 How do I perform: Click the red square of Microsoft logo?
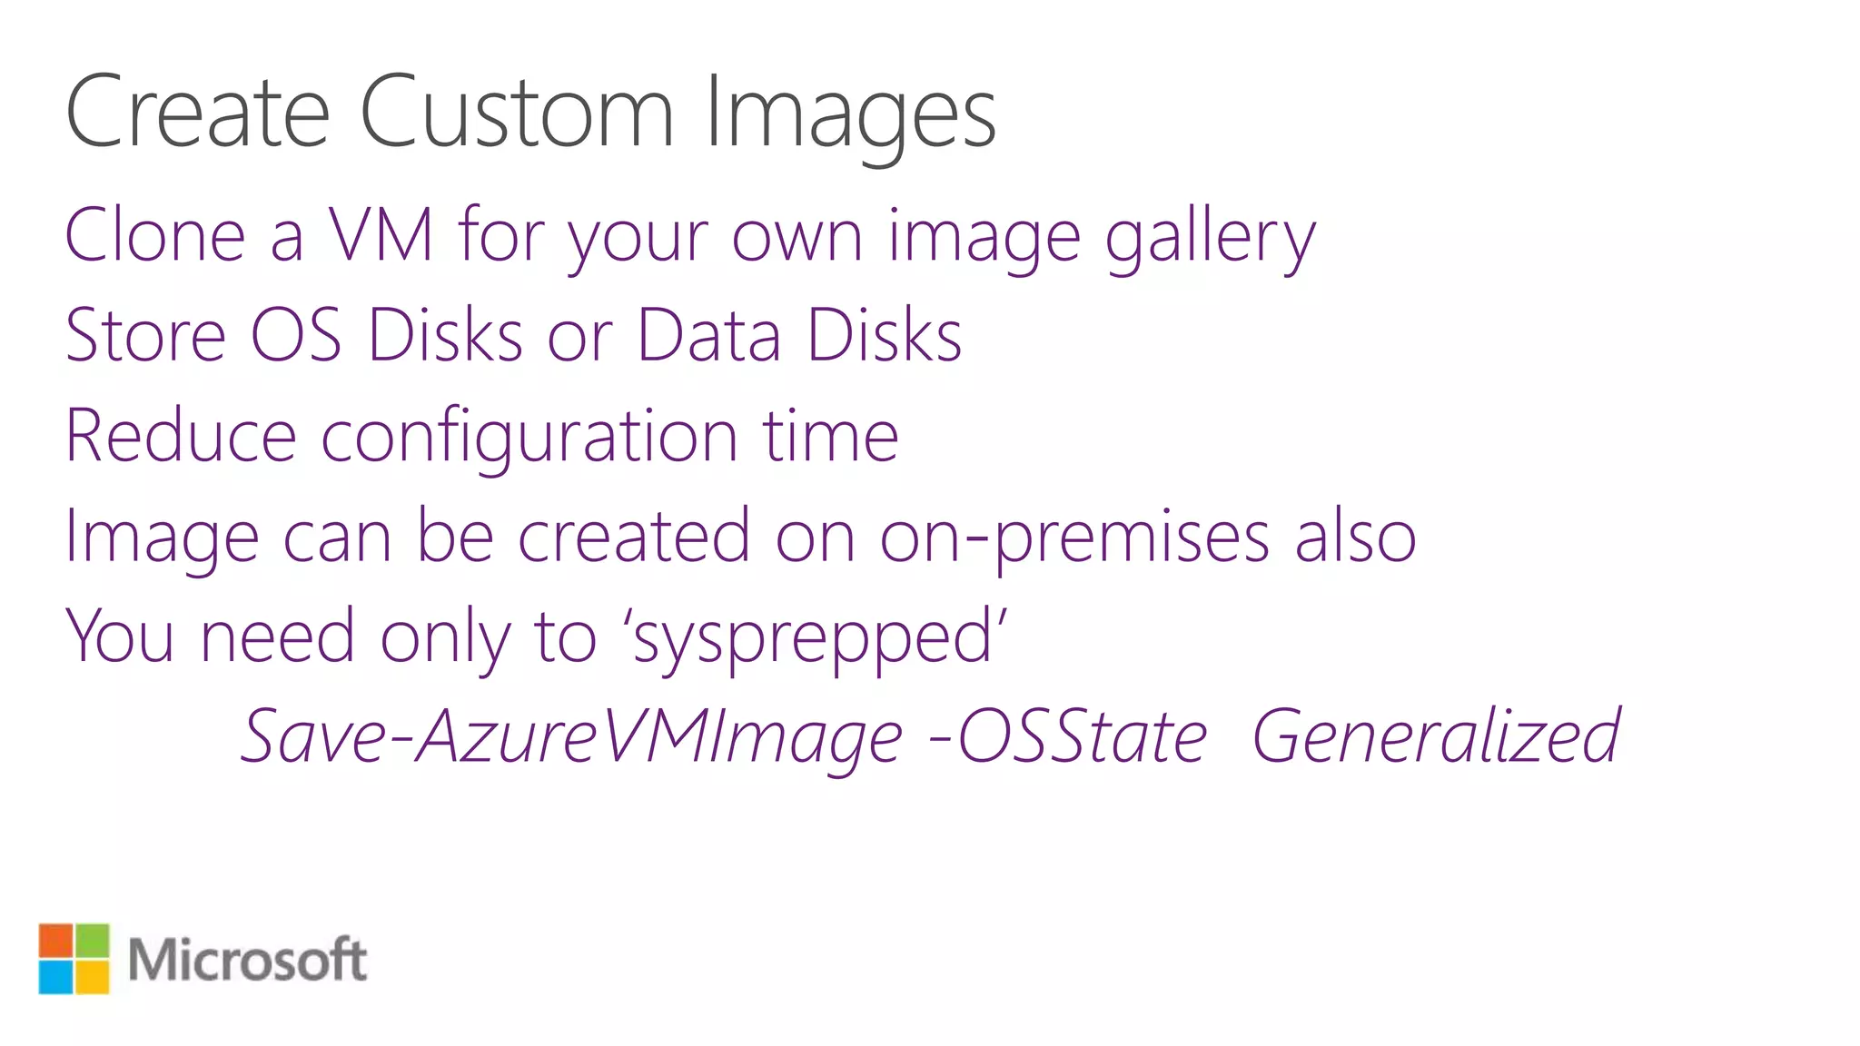(x=55, y=940)
